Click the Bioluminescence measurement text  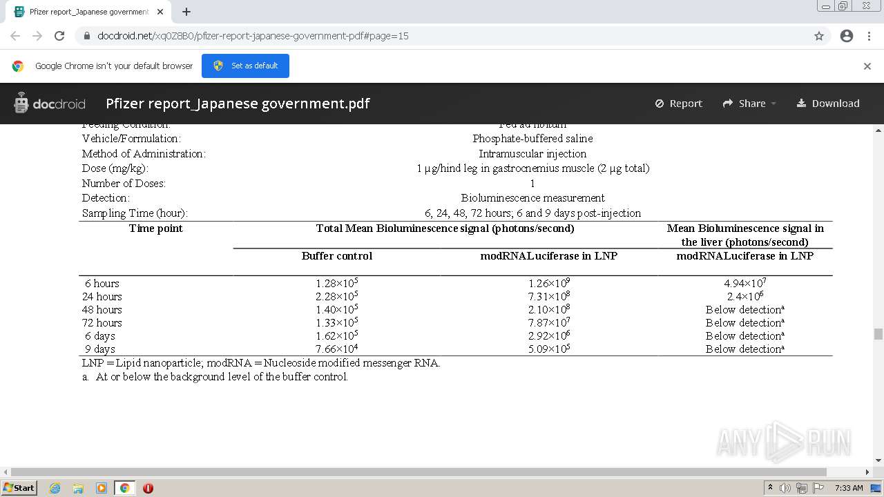pyautogui.click(x=532, y=198)
